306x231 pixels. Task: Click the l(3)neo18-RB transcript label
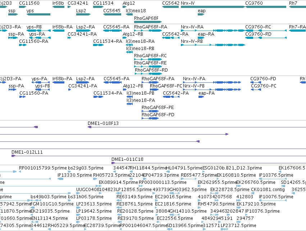point(140,49)
